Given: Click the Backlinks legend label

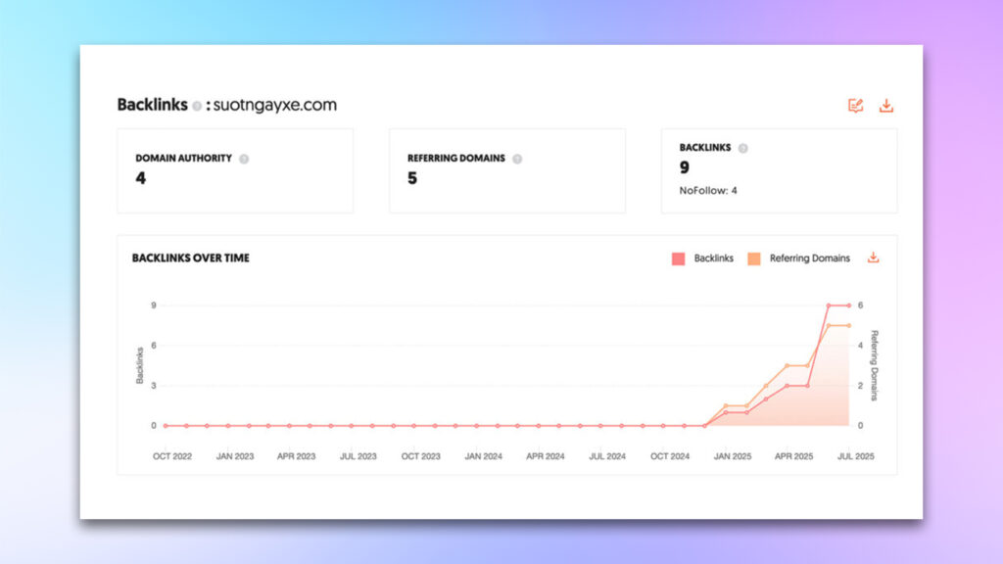Looking at the screenshot, I should click(x=713, y=258).
